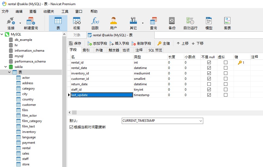Viewport: 263px width, 167px height.
Task: Click the Navicat app logo in title bar
Action: (x=4, y=4)
